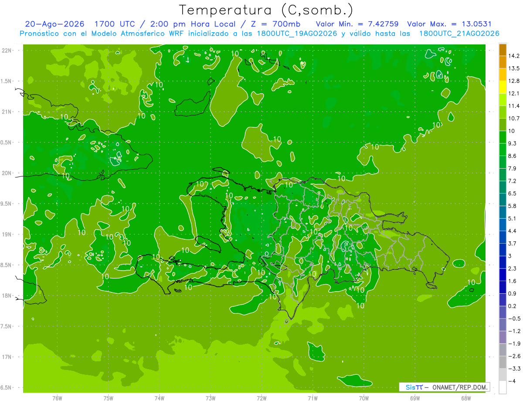Pick the white swatch below -4
The image size is (523, 404).
503,387
